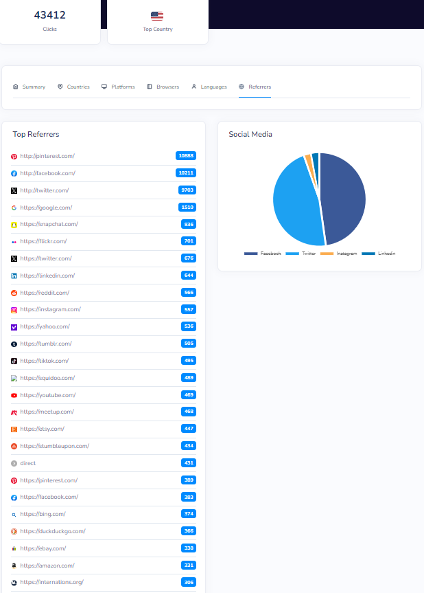Click the 9703 count badge
The image size is (424, 593).
(x=187, y=190)
